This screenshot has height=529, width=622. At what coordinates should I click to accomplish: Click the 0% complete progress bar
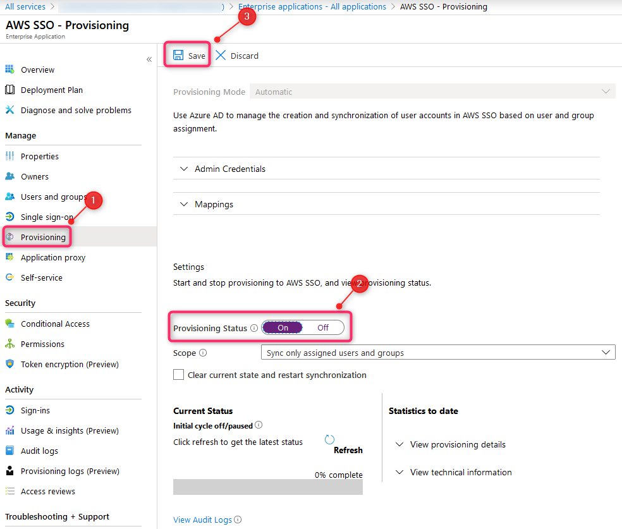point(268,487)
